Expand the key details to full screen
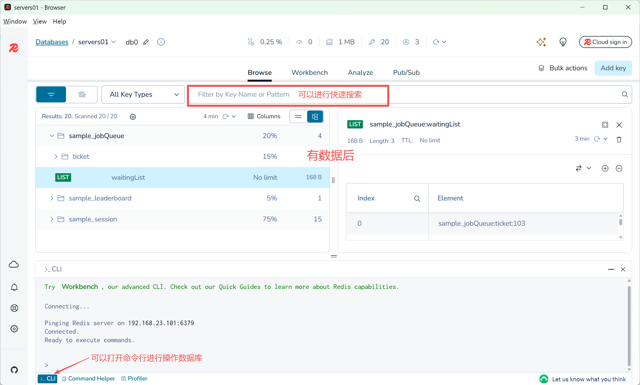This screenshot has width=640, height=385. tap(605, 125)
